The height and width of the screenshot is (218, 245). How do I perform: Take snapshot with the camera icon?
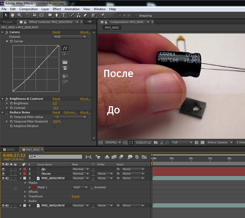(156, 142)
